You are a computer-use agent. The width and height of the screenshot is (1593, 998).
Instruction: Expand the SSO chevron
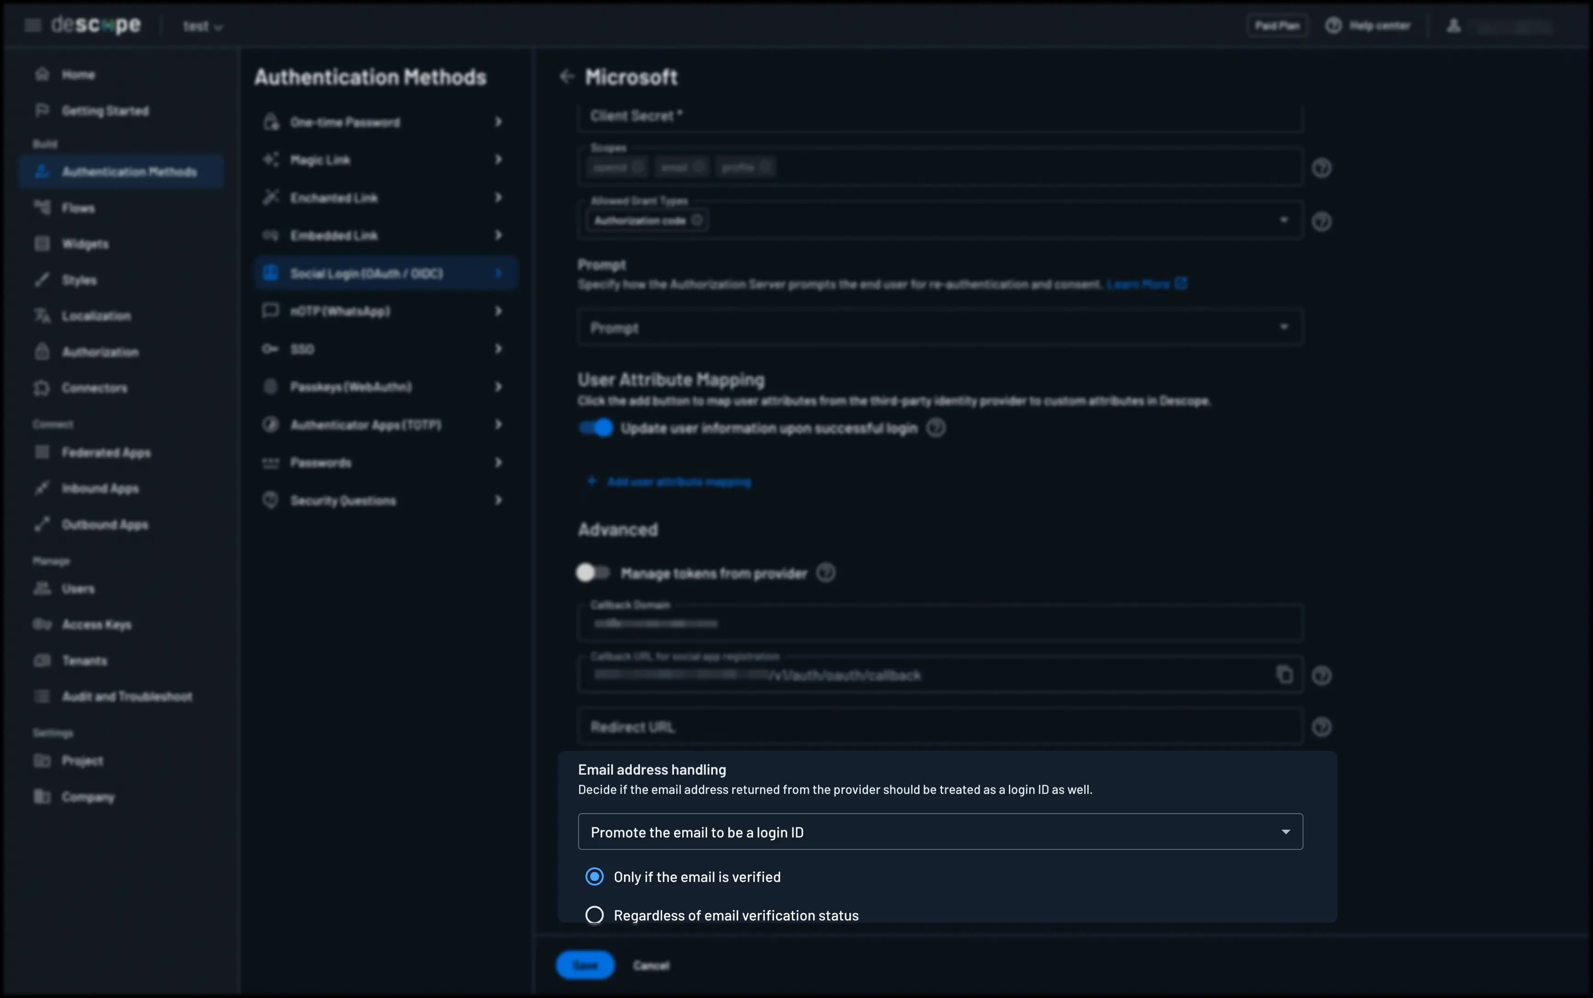pyautogui.click(x=498, y=349)
